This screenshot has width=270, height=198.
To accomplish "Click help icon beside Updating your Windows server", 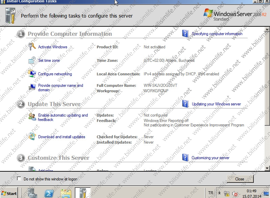I will [185, 104].
